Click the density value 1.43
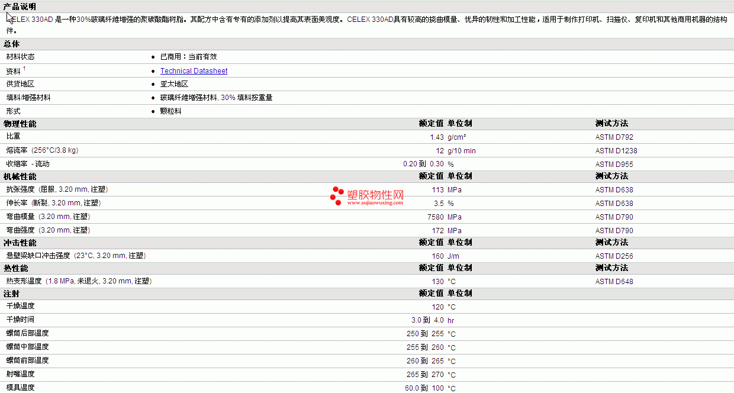734x393 pixels. (437, 137)
